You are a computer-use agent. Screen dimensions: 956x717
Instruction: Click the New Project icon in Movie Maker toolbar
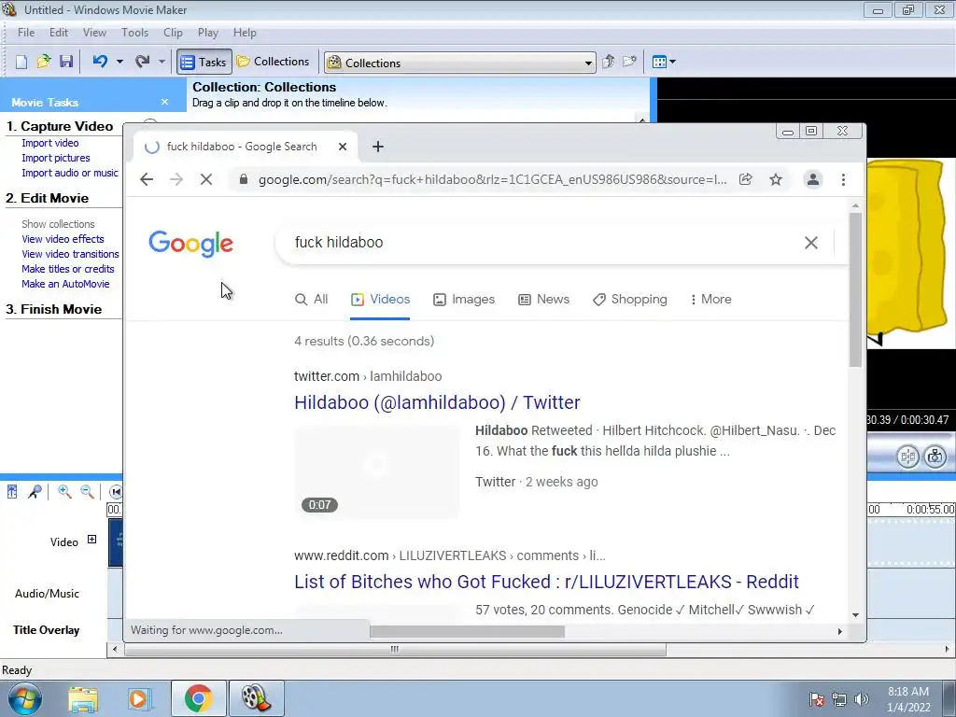[x=21, y=62]
